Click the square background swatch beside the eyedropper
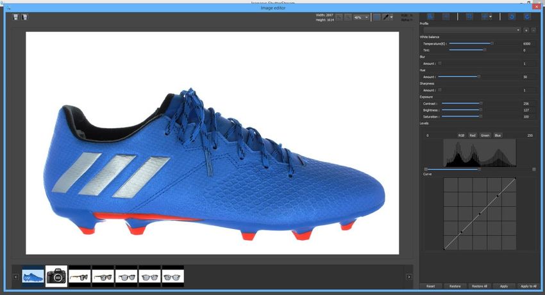This screenshot has width=545, height=295. pyautogui.click(x=377, y=17)
